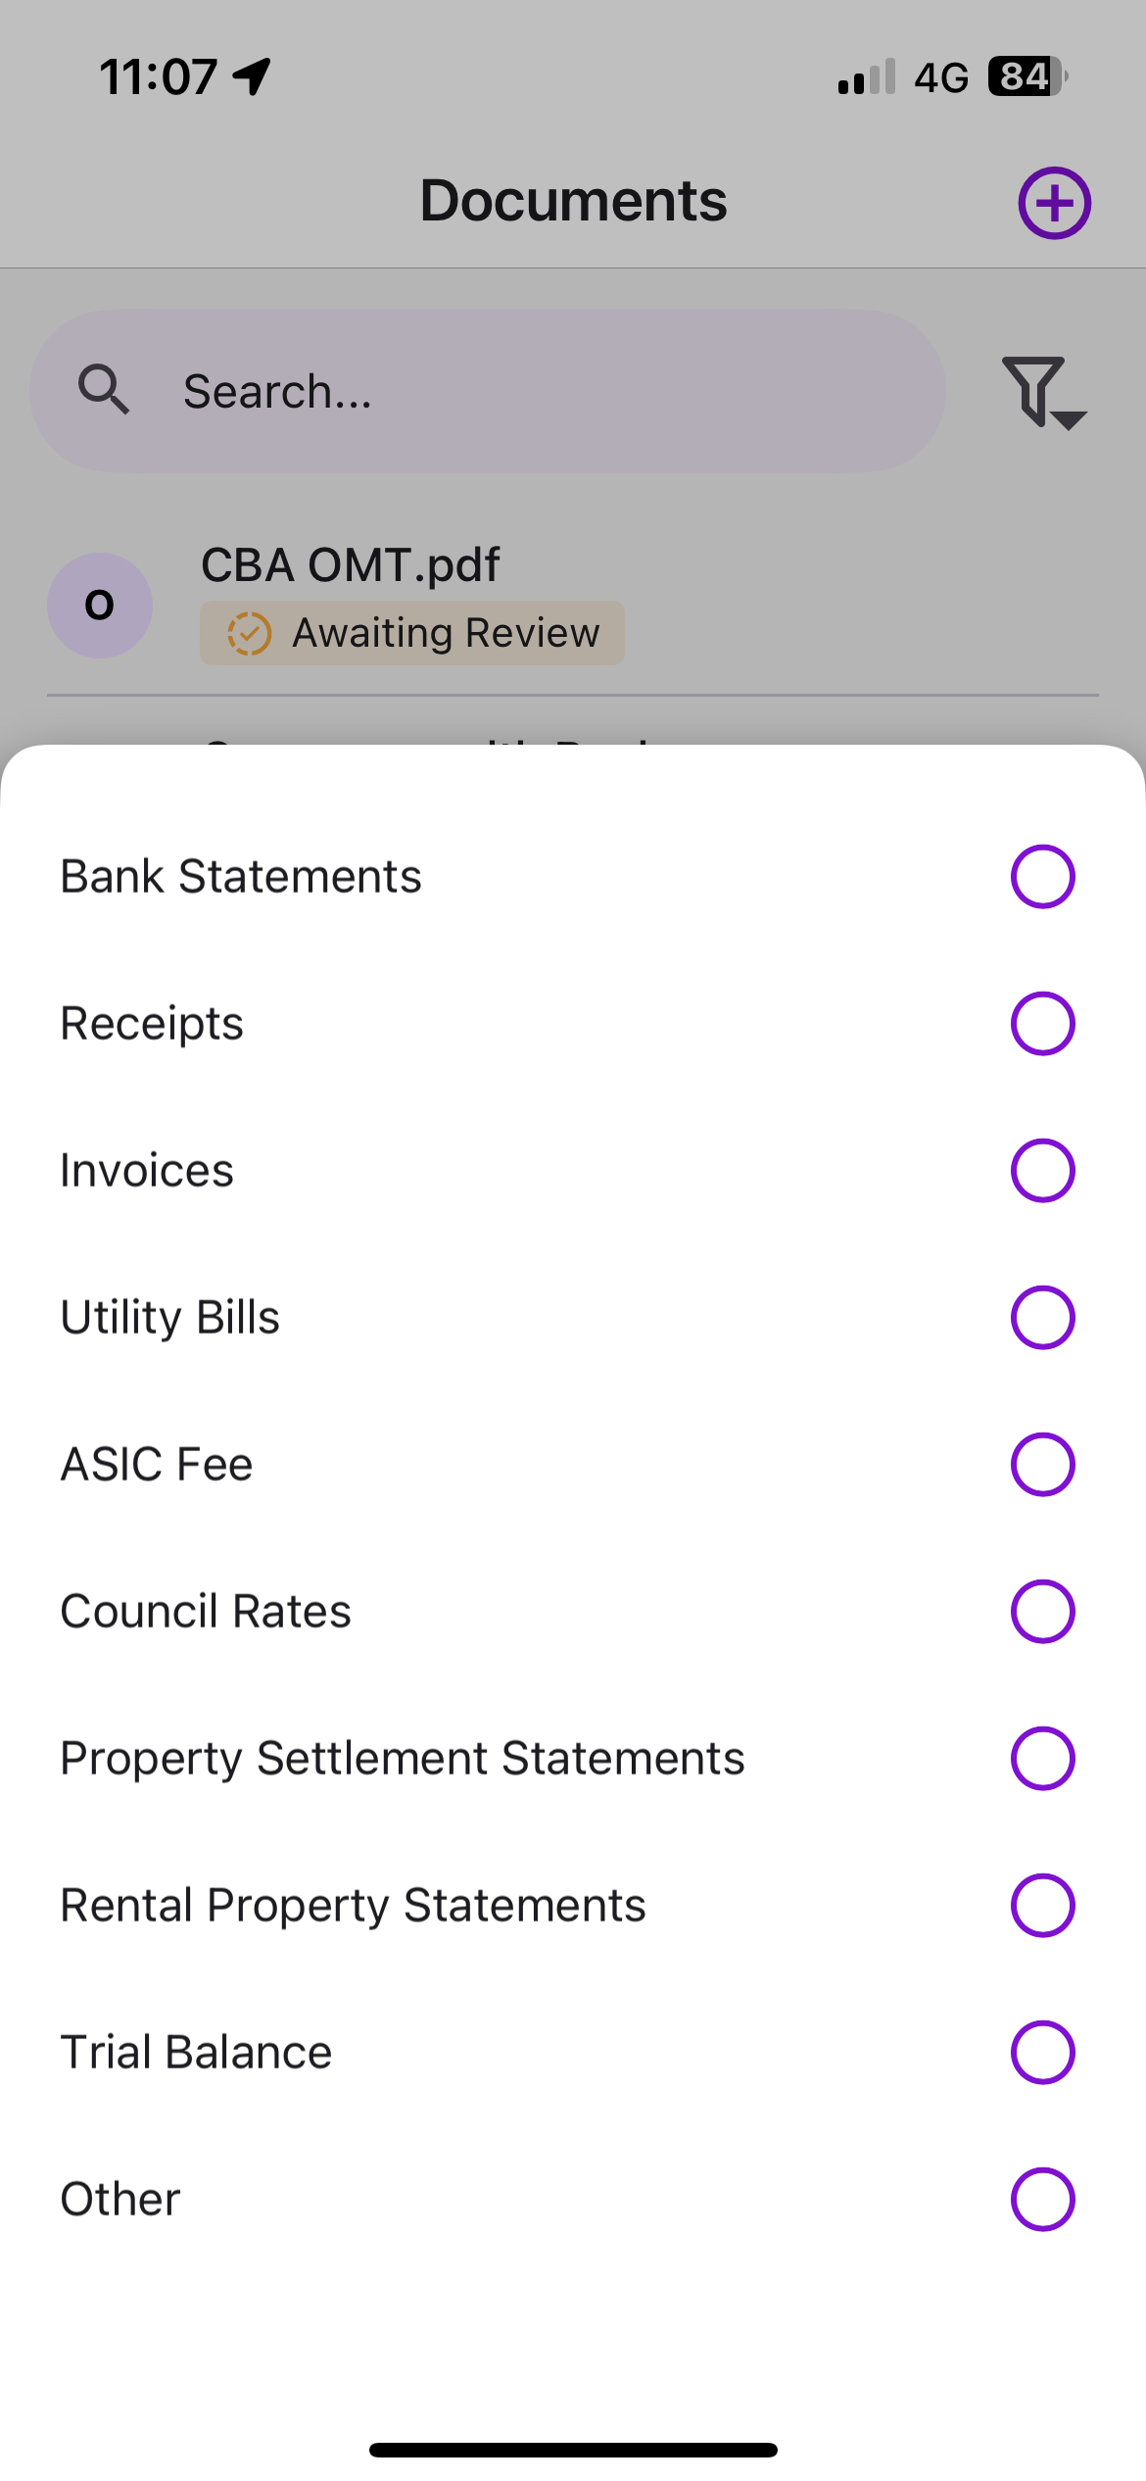Tap the purple add document plus icon

point(1054,203)
